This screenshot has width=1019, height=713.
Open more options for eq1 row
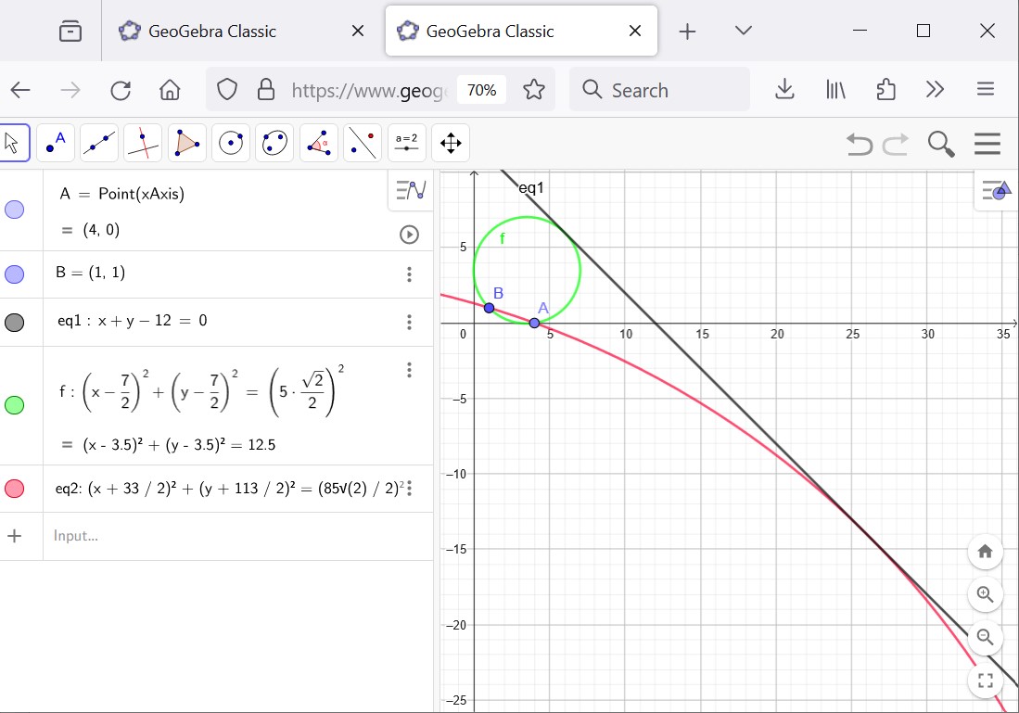click(409, 322)
